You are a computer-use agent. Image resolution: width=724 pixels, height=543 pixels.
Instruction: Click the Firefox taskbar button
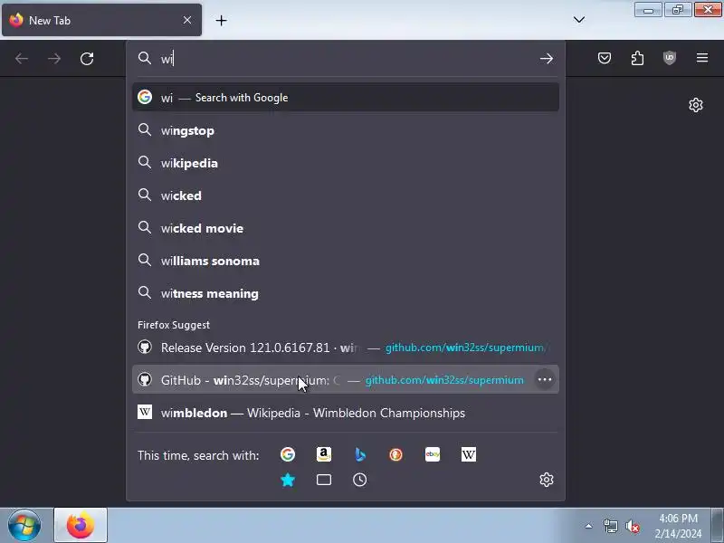(81, 526)
